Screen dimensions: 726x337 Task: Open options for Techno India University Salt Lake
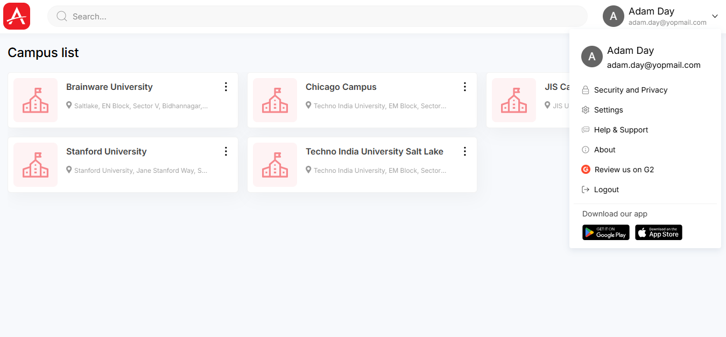click(465, 151)
